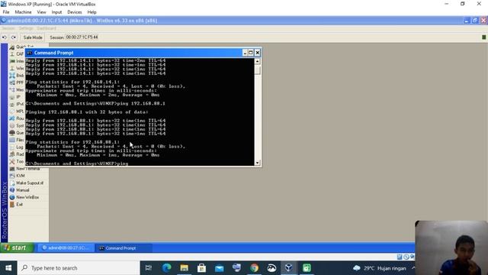Maximize the Command Prompt window
This screenshot has height=275, width=488.
(251, 53)
